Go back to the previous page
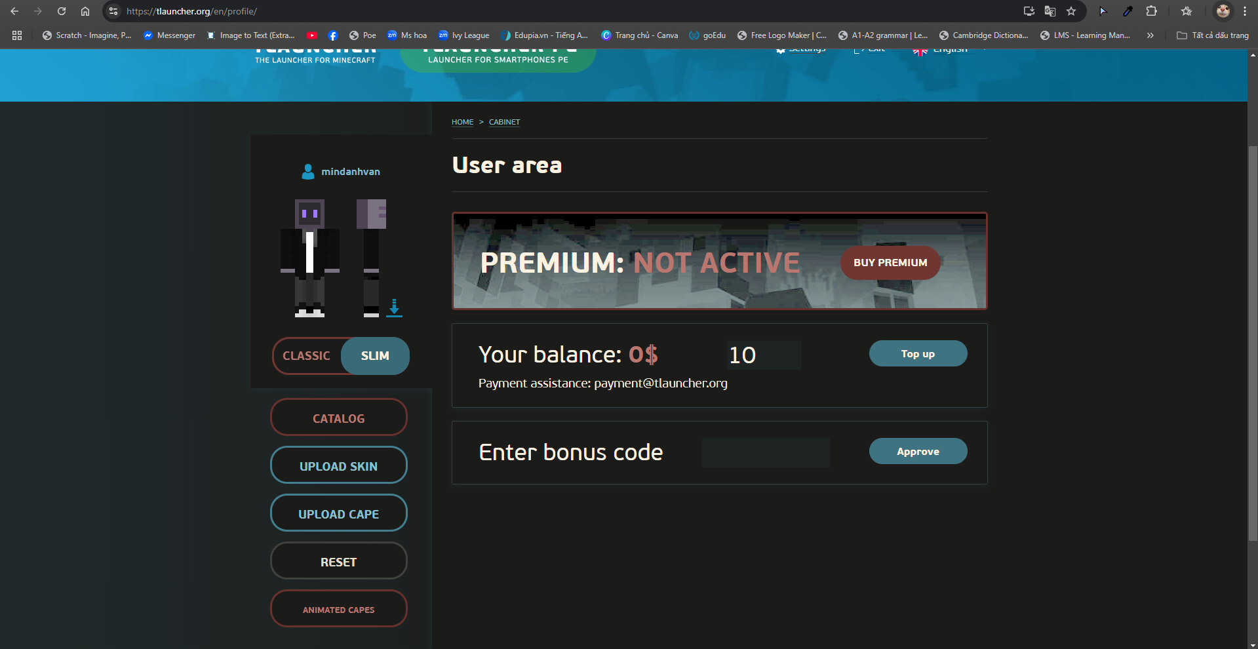Screen dimensions: 1258x649 pos(14,11)
